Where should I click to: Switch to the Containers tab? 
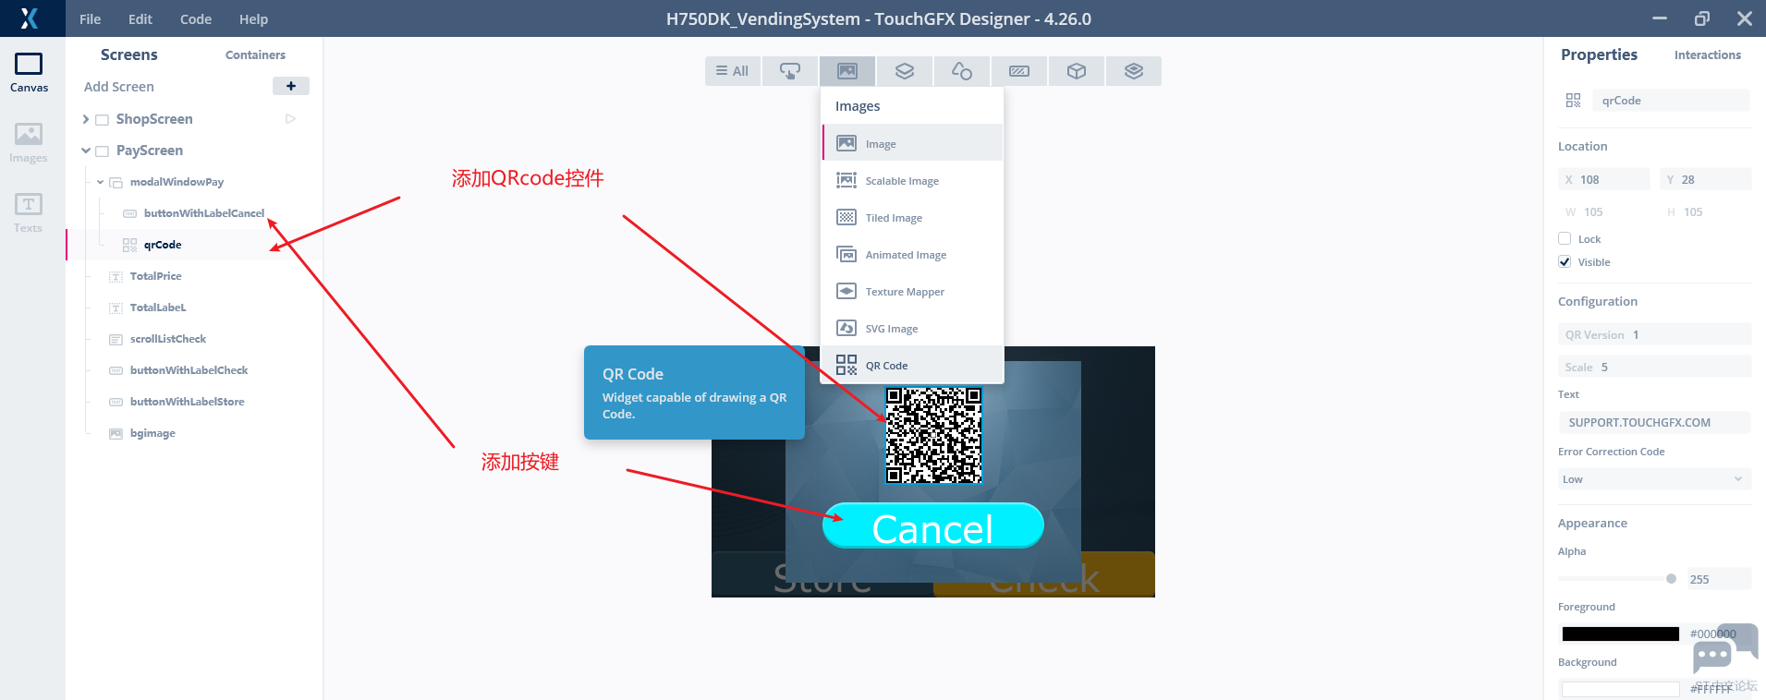(255, 54)
